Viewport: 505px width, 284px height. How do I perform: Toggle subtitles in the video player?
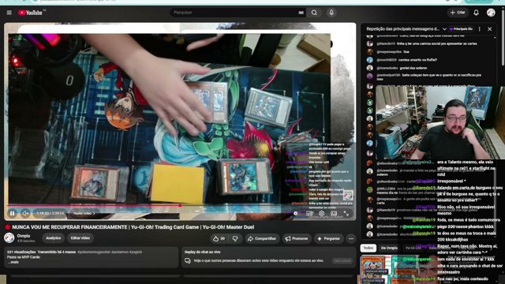pyautogui.click(x=309, y=213)
